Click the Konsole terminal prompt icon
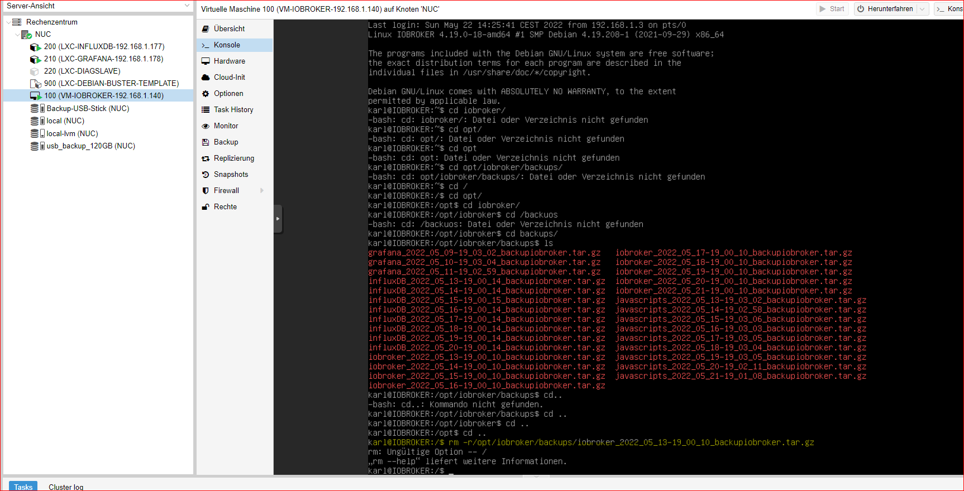The width and height of the screenshot is (964, 491). [206, 45]
